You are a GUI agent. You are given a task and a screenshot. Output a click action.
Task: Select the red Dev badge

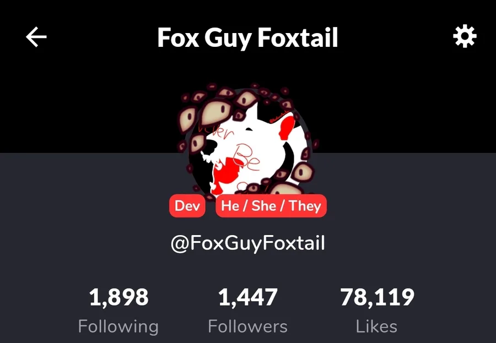point(187,206)
